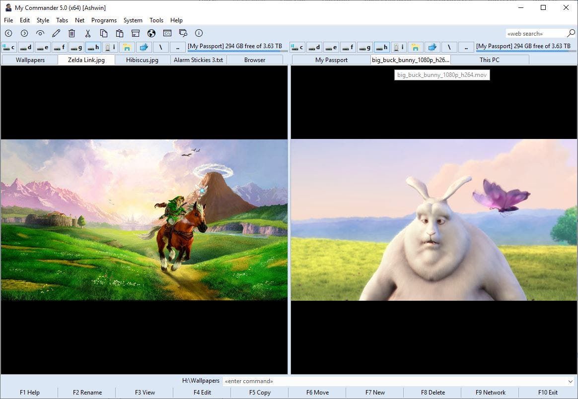
Task: Click the trash can Delete icon
Action: (x=72, y=33)
